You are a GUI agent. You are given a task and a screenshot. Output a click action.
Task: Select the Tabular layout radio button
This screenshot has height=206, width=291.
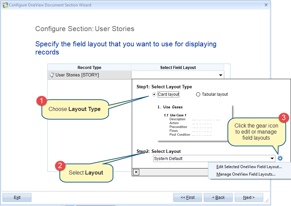(x=198, y=94)
